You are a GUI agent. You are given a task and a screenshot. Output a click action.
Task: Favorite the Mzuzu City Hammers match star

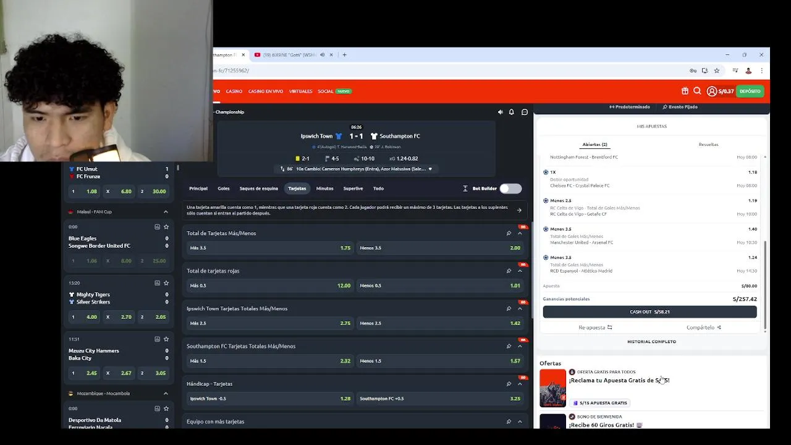(x=166, y=339)
